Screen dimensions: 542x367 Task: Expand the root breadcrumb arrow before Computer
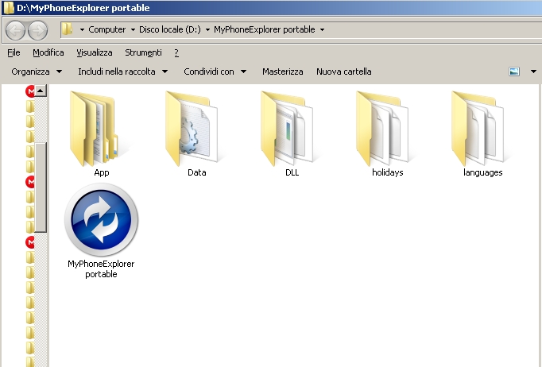[x=82, y=29]
